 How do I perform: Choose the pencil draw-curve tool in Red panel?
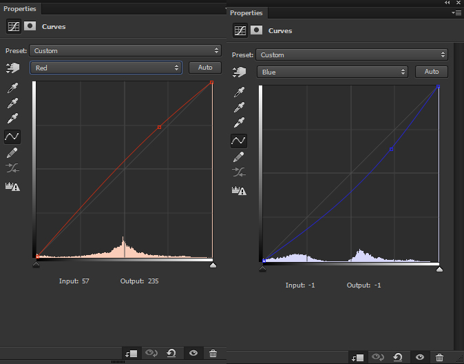click(x=12, y=152)
